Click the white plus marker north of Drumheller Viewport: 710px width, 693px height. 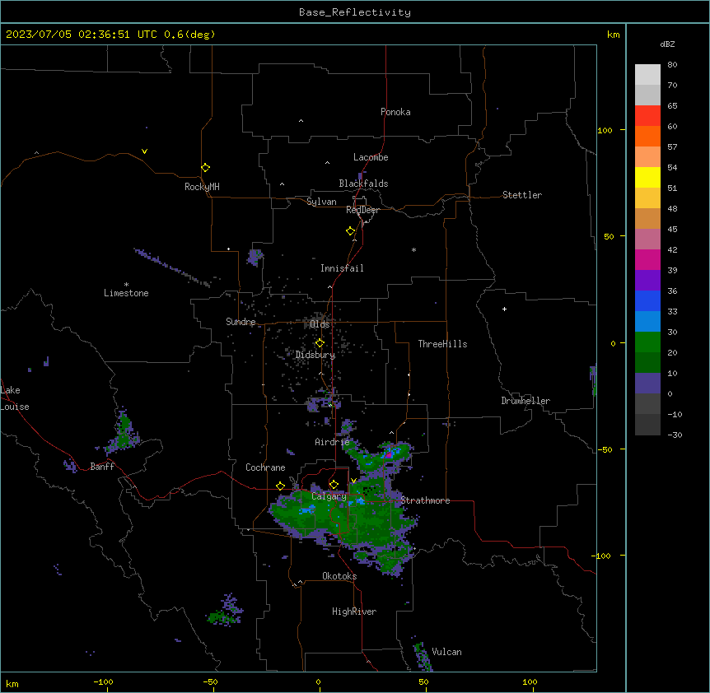(504, 309)
